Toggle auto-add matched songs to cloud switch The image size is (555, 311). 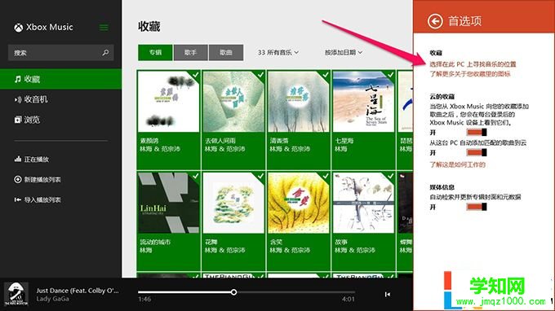(x=477, y=152)
